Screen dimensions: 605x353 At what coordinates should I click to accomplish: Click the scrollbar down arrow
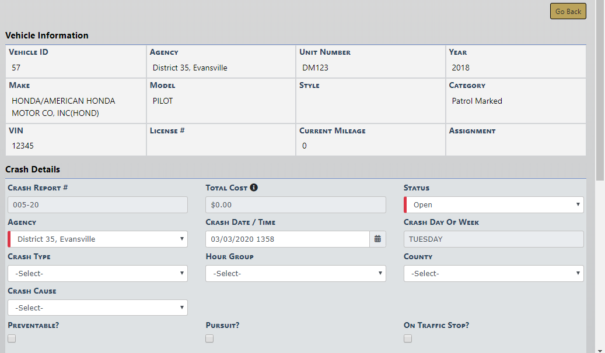pyautogui.click(x=600, y=350)
